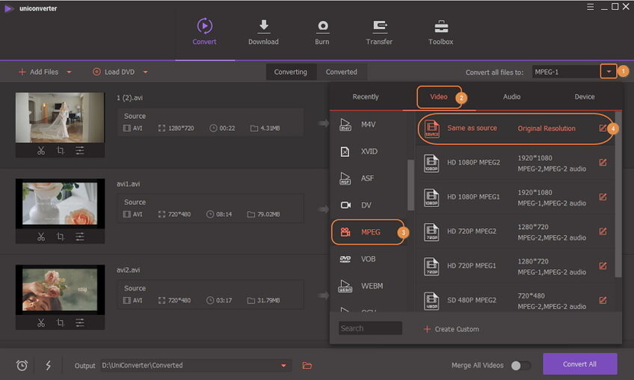Open the Download section
This screenshot has width=634, height=380.
coord(263,31)
